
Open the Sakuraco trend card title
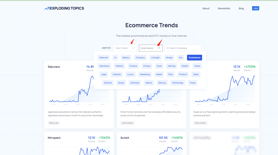pos(54,67)
